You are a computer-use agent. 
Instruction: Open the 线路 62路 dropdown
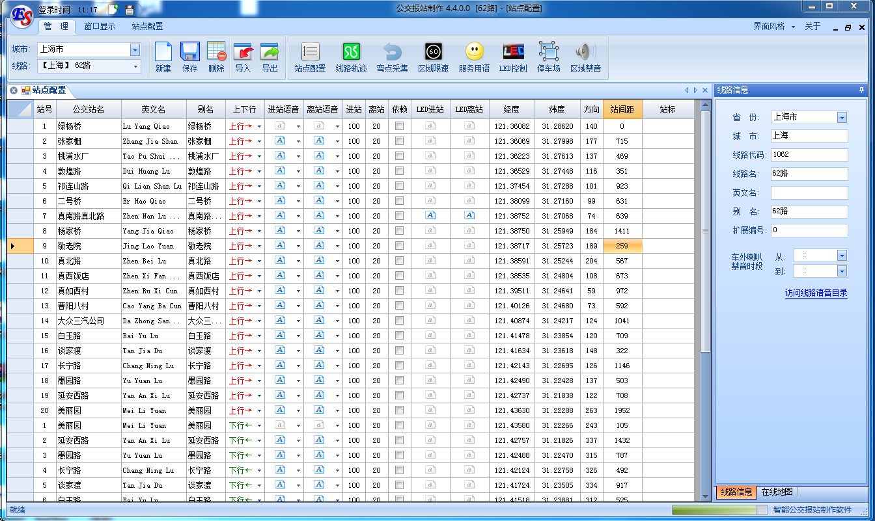(x=135, y=66)
